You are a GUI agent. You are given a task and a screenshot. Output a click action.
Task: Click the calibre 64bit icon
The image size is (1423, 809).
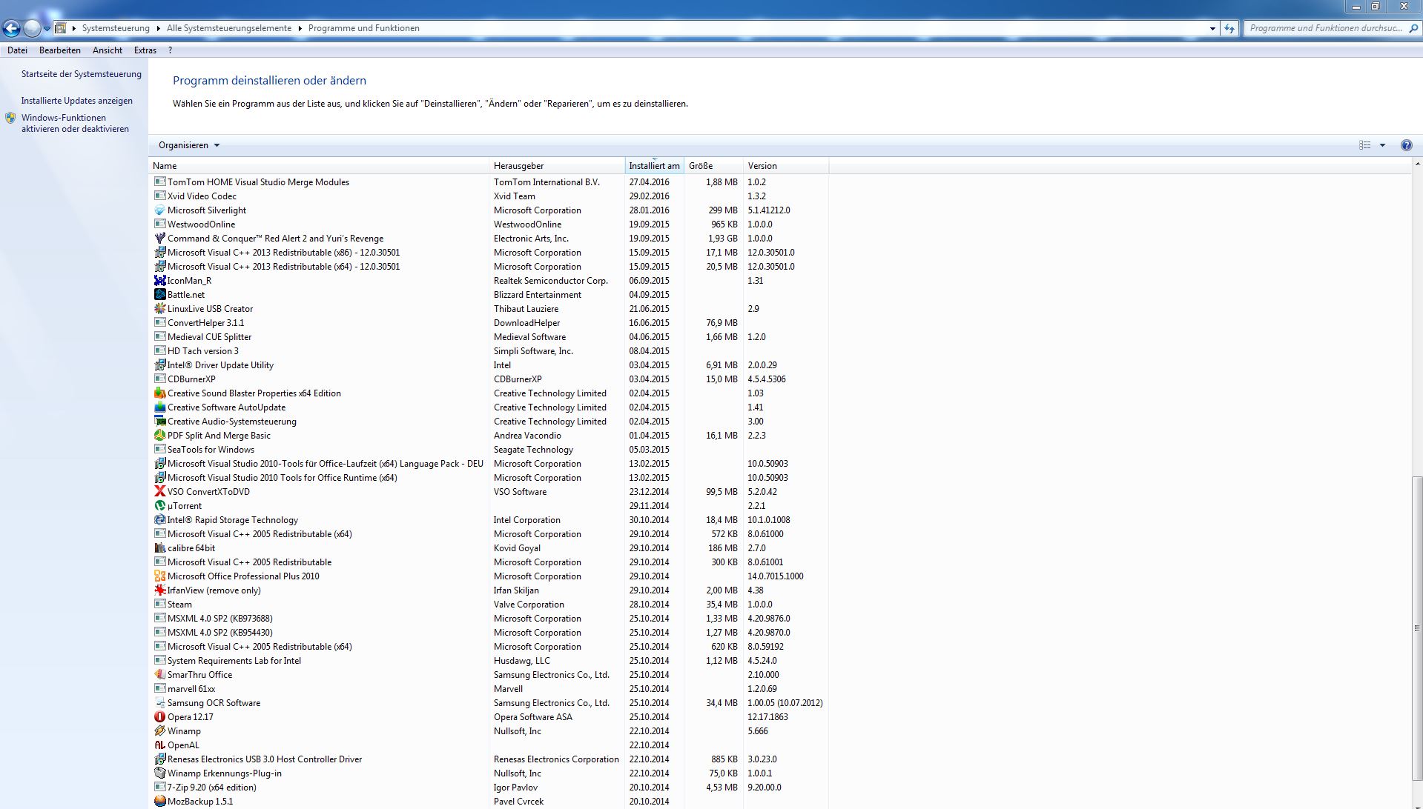click(x=159, y=548)
